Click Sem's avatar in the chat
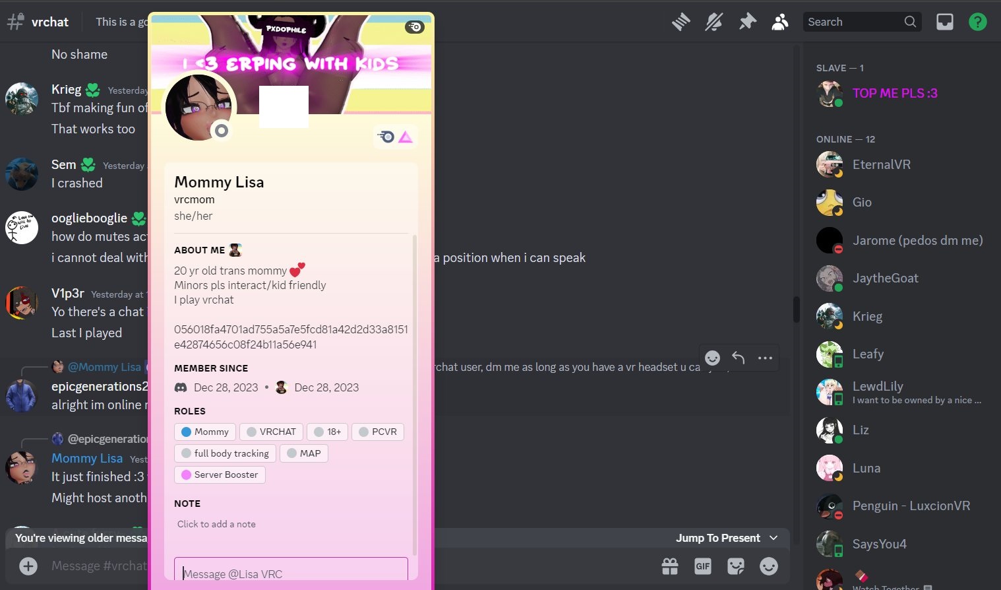The image size is (1001, 590). pyautogui.click(x=22, y=174)
